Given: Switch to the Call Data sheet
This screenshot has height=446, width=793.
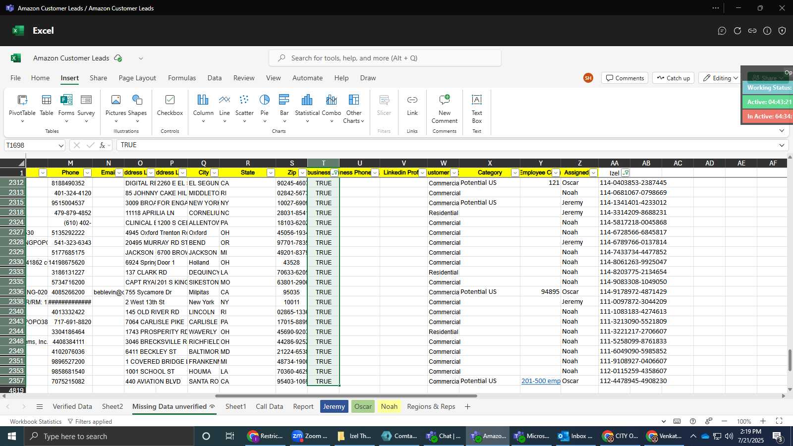Looking at the screenshot, I should pos(270,407).
